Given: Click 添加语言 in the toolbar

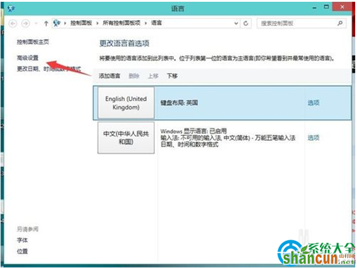Looking at the screenshot, I should [x=110, y=76].
